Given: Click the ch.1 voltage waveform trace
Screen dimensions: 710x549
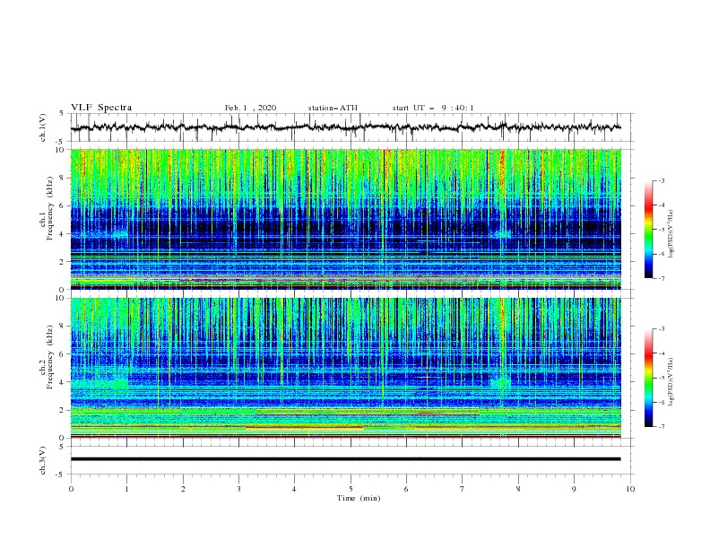Looking at the screenshot, I should tap(346, 127).
